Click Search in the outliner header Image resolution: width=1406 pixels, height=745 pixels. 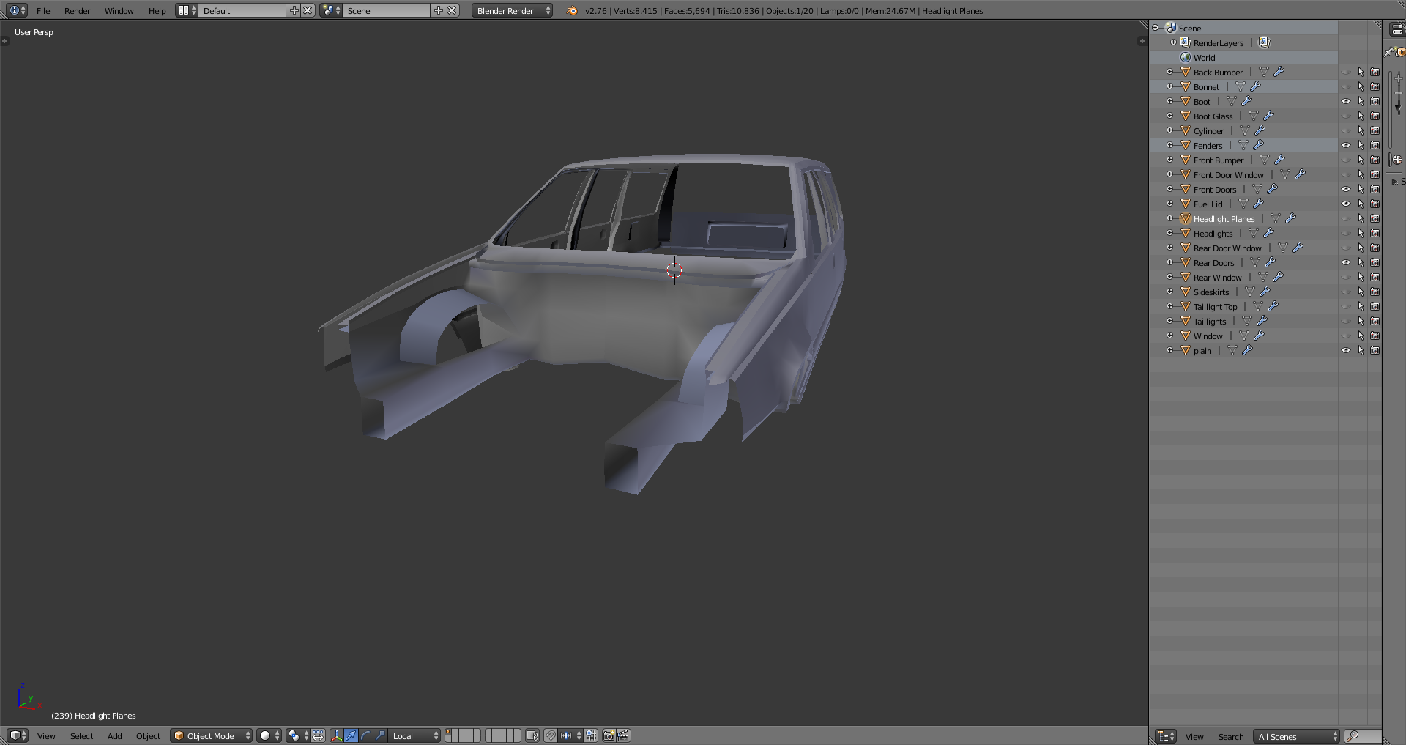[1230, 736]
